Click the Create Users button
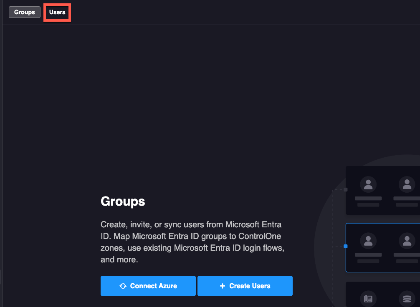420x307 pixels. click(245, 286)
